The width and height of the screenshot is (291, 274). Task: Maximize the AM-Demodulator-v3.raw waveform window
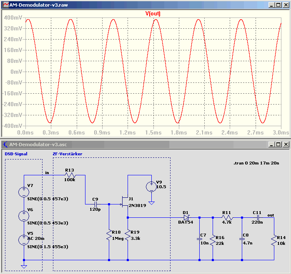pos(278,5)
